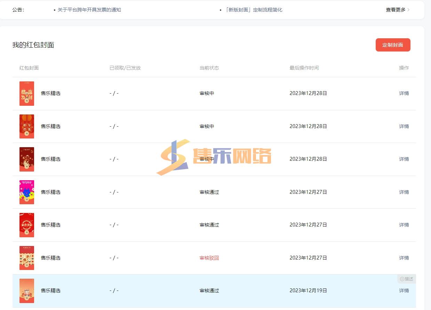The image size is (431, 310).
Task: Click the 最后操作时间 column header
Action: 304,68
